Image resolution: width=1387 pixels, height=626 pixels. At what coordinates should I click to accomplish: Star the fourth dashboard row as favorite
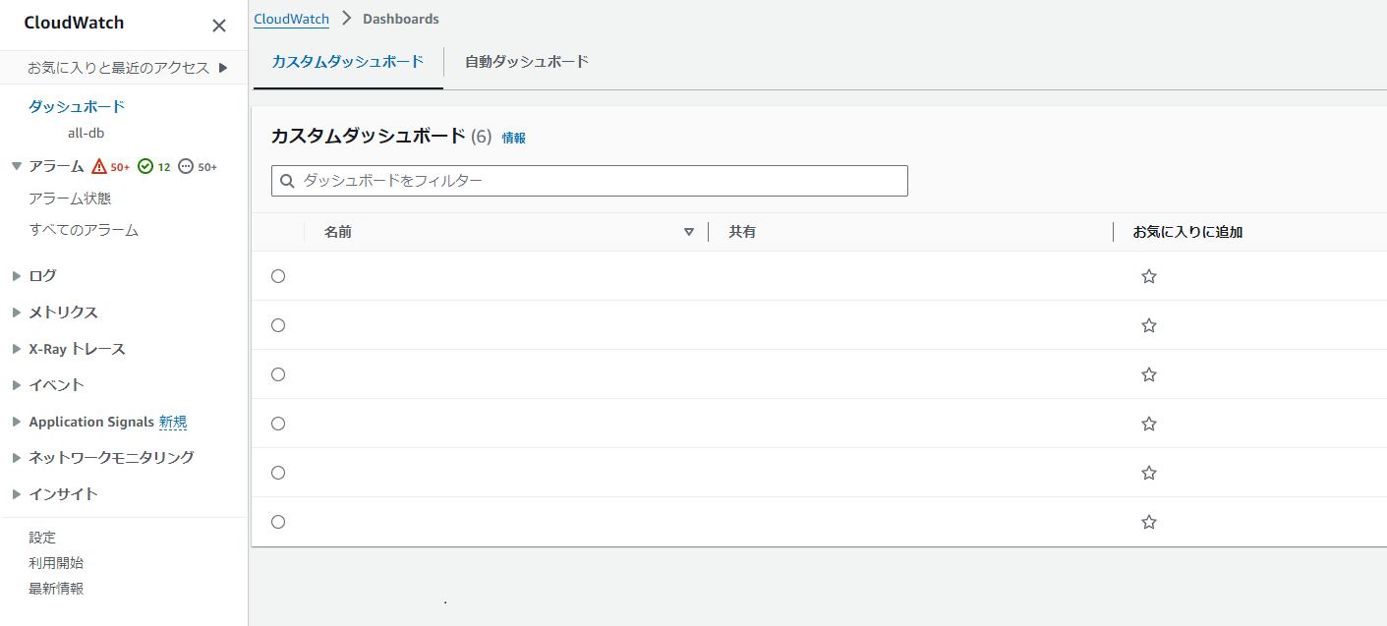(x=1148, y=424)
